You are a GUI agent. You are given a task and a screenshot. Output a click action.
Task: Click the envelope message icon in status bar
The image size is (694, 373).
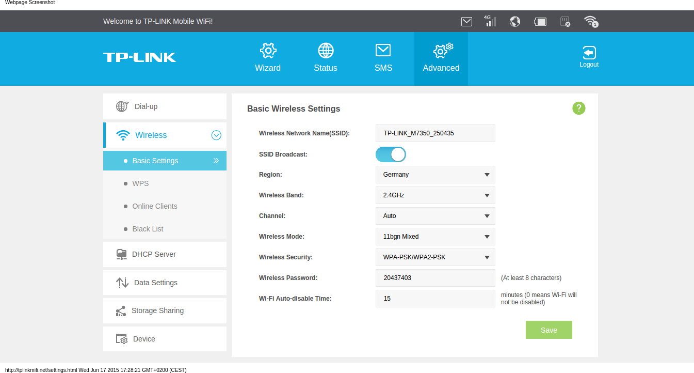coord(466,22)
